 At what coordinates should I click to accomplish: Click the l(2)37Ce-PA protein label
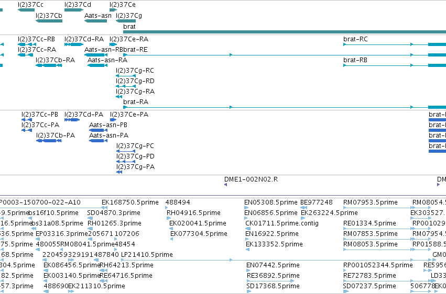(x=129, y=115)
